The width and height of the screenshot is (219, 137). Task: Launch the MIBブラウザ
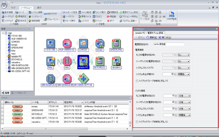pyautogui.click(x=51, y=14)
